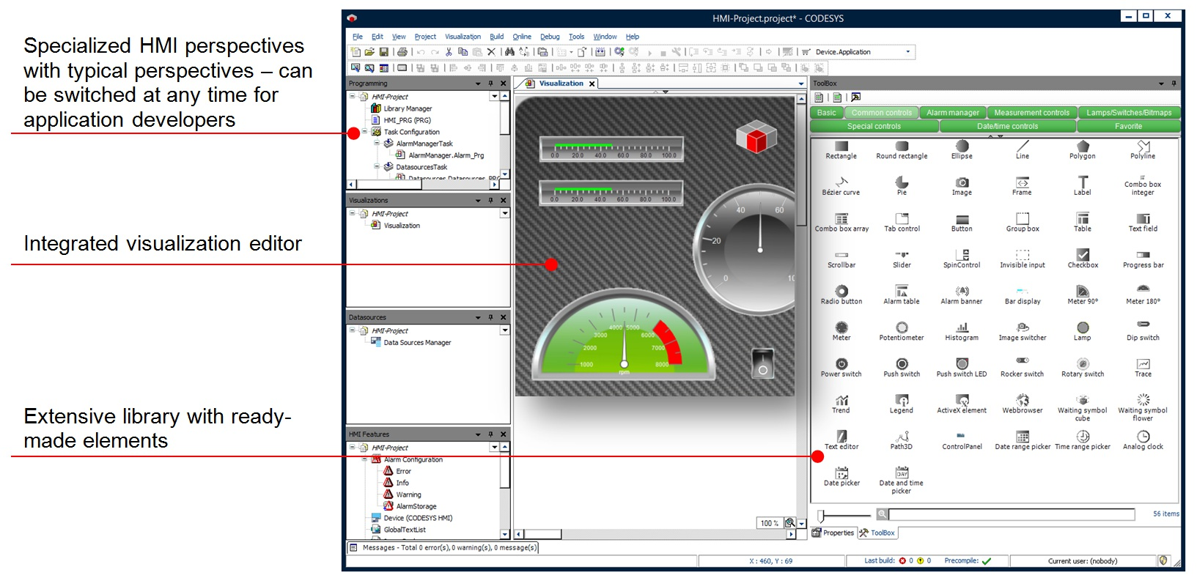Open the Measurement controls category
Viewport: 1197px width, 578px height.
1031,113
